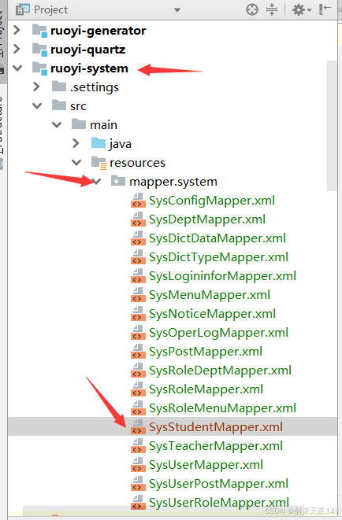
Task: Click the XML icon beside SysOperLogMapper.xml
Action: (x=138, y=333)
